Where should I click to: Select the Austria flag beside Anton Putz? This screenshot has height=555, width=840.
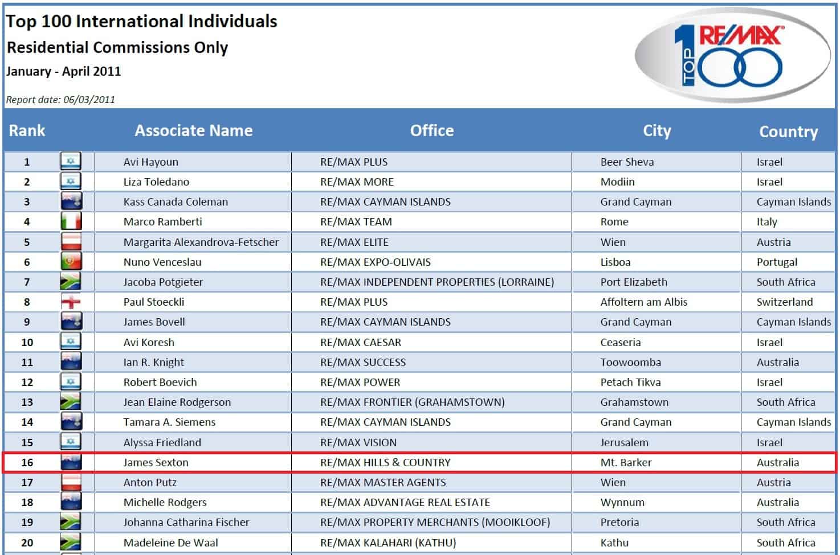point(71,482)
